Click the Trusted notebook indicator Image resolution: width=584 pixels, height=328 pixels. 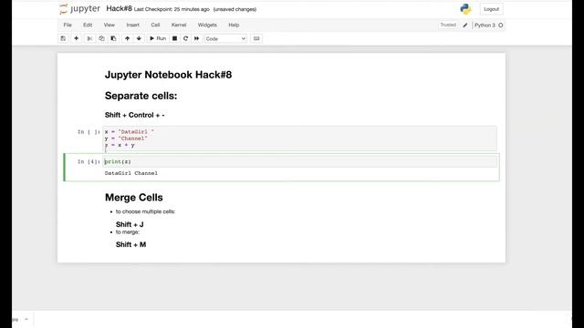tap(448, 25)
